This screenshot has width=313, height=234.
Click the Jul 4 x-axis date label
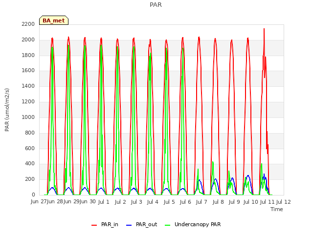pos(153,202)
